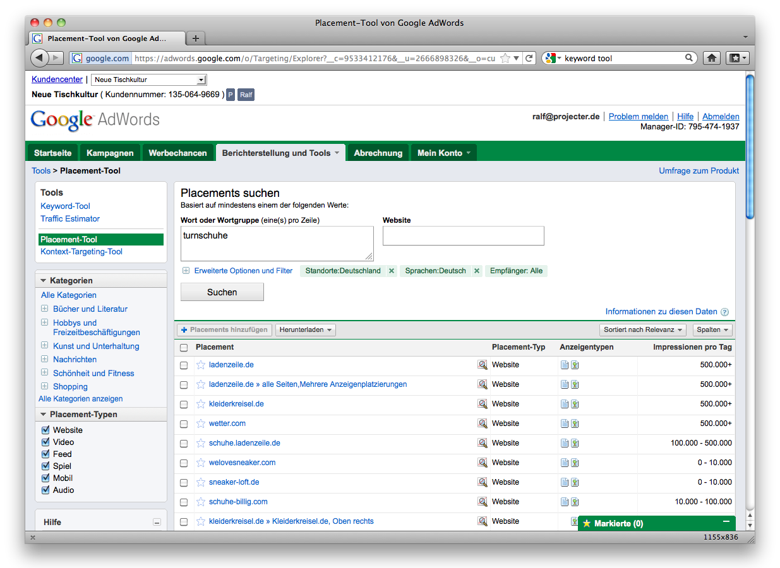The height and width of the screenshot is (568, 780).
Task: Click text ad type icon for wetter.com
Action: [x=565, y=423]
